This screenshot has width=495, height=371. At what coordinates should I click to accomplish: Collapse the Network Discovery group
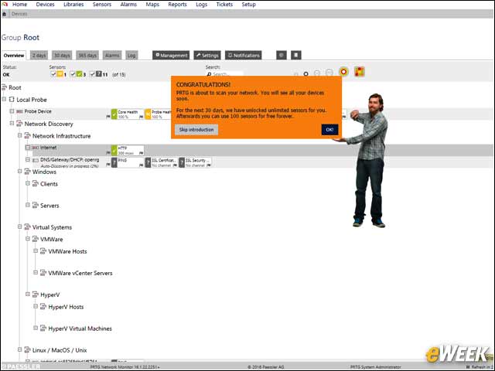click(x=12, y=124)
